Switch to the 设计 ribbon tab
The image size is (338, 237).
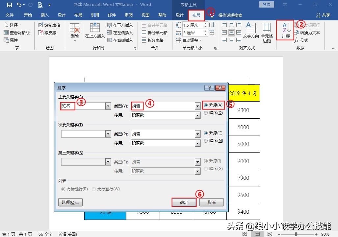179,15
